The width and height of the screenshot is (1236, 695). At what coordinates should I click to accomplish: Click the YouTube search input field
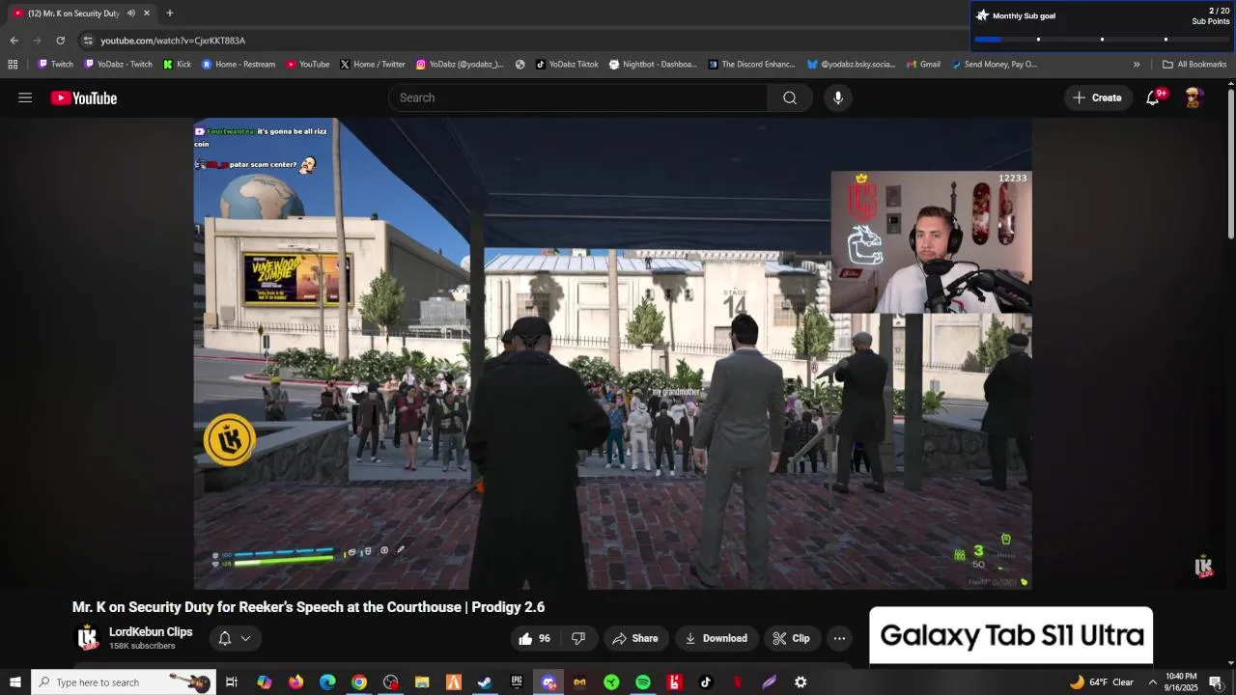578,97
